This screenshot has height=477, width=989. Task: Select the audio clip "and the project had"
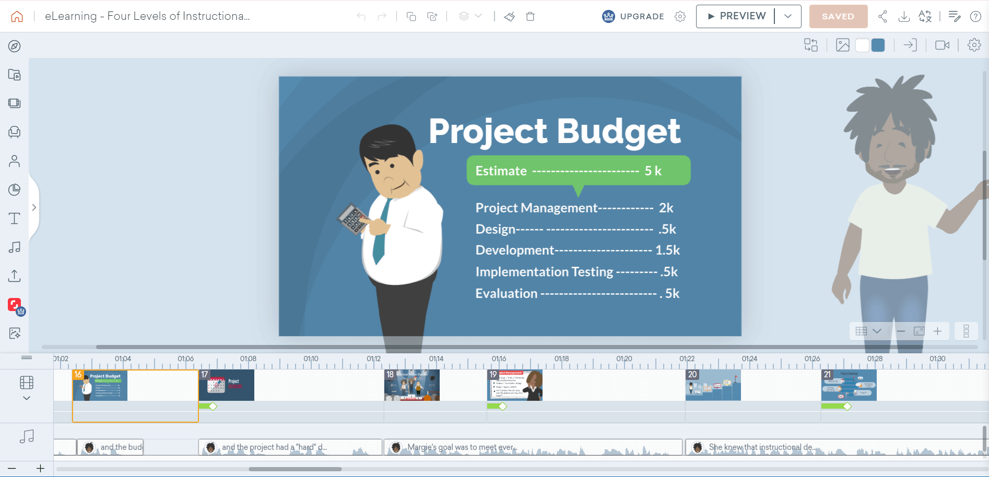point(290,447)
